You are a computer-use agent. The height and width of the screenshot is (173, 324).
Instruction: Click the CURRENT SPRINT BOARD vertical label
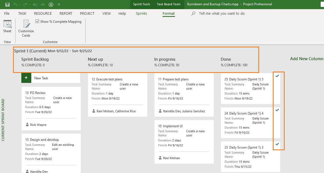coord(3,120)
